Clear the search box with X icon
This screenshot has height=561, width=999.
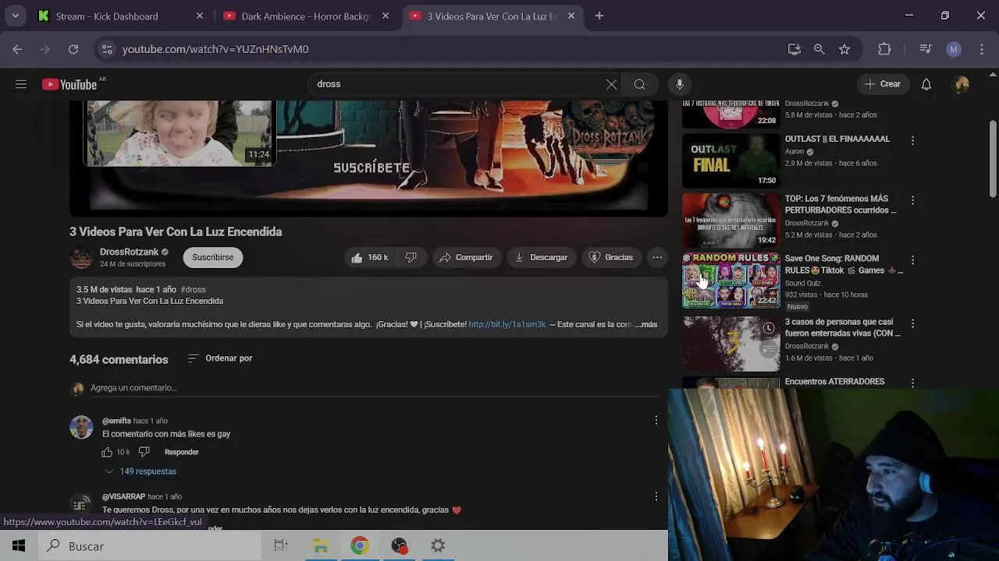click(611, 84)
